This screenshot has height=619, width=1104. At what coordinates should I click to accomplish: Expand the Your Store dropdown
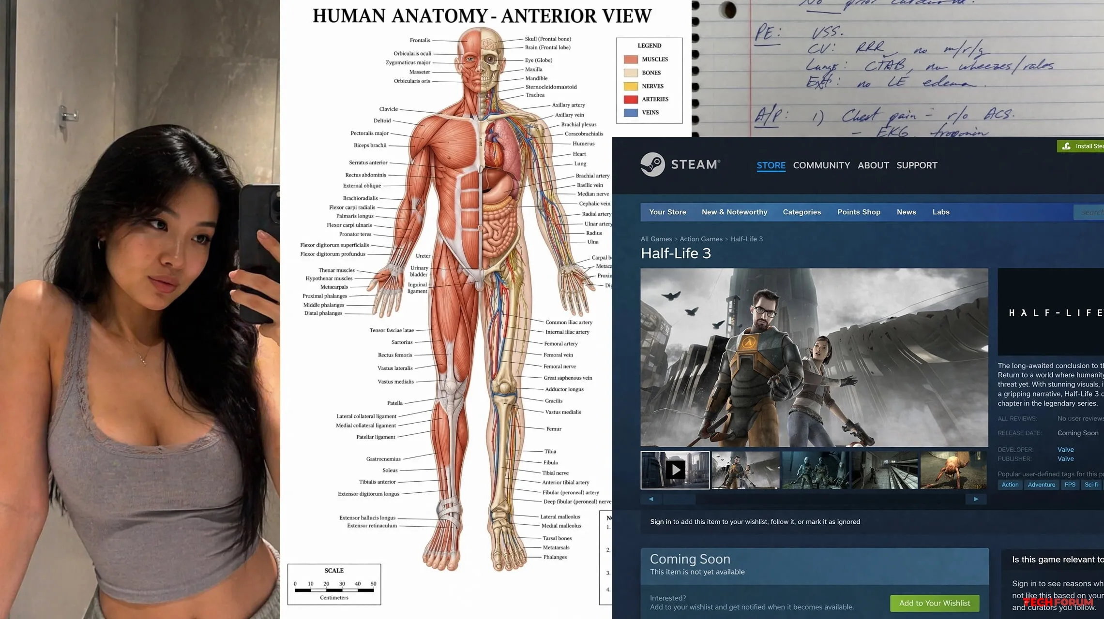pos(667,212)
